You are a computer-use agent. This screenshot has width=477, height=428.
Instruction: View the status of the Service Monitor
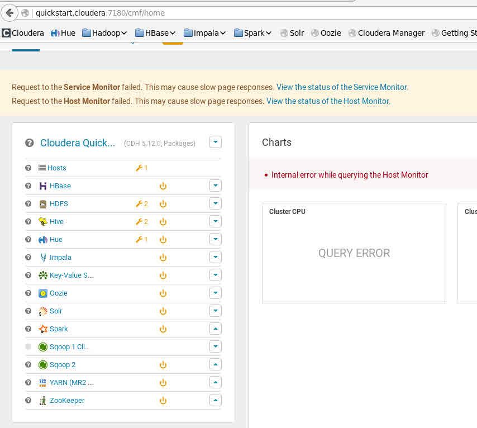342,87
